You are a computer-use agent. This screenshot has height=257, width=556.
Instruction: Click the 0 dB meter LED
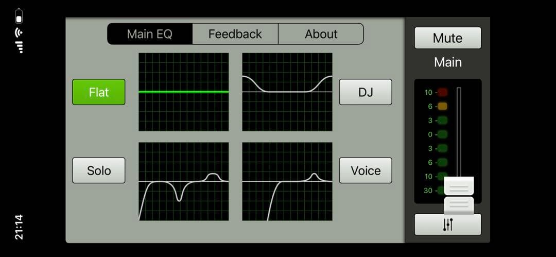point(442,134)
